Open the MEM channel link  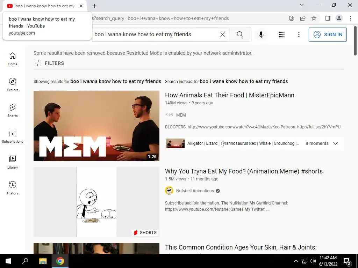point(181,115)
